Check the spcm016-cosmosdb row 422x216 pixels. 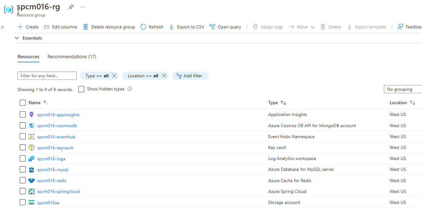click(x=23, y=125)
